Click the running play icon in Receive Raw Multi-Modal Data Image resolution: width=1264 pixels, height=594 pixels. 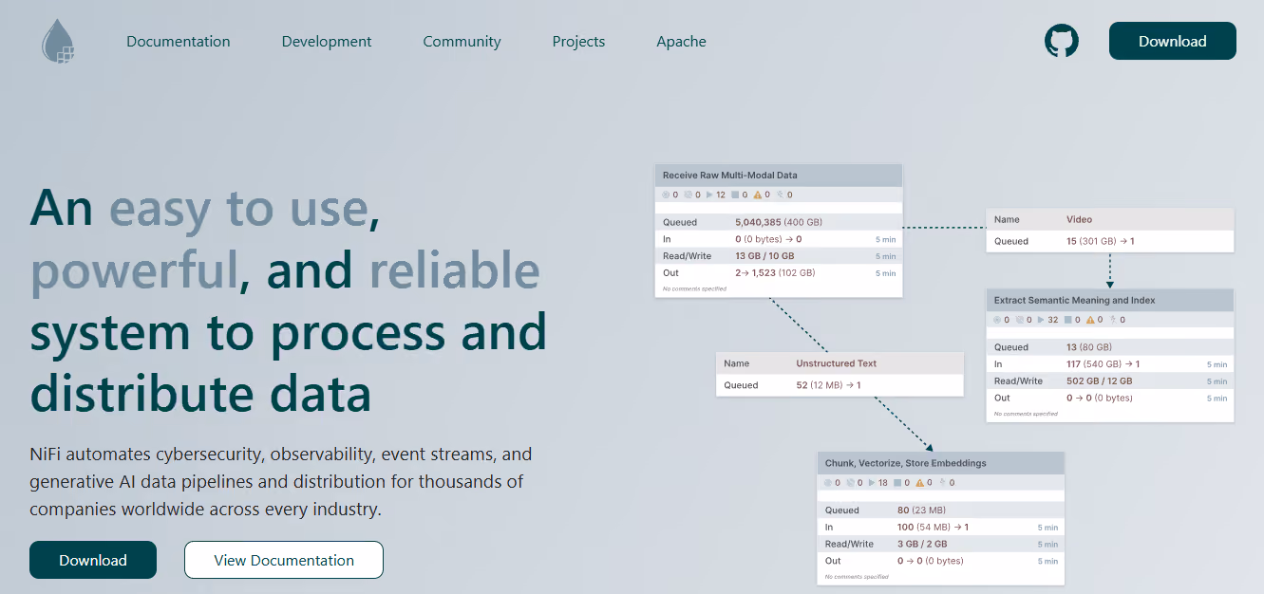pyautogui.click(x=708, y=195)
